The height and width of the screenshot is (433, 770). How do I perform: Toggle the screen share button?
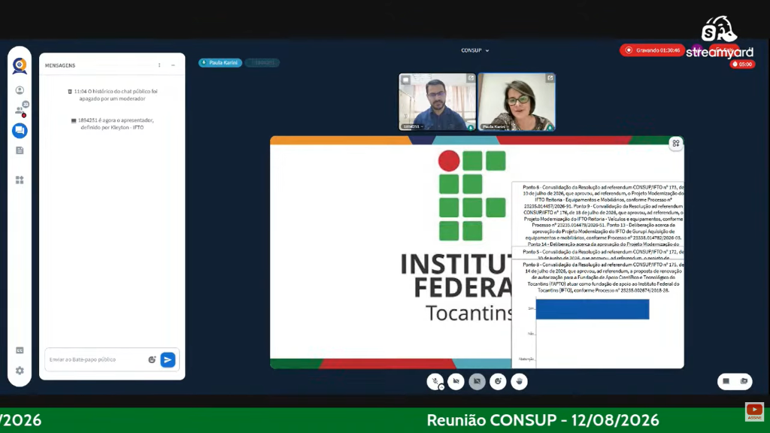click(477, 381)
